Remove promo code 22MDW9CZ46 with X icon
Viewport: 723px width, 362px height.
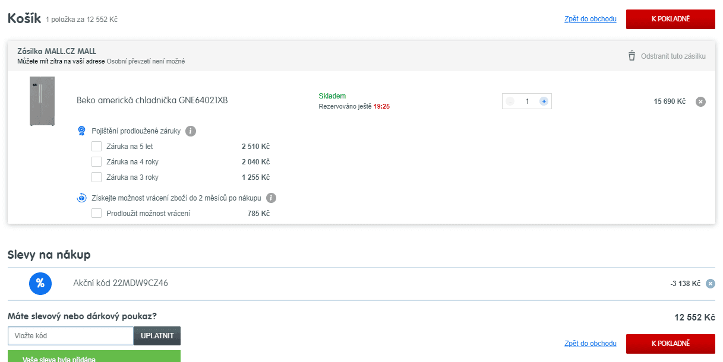(711, 284)
